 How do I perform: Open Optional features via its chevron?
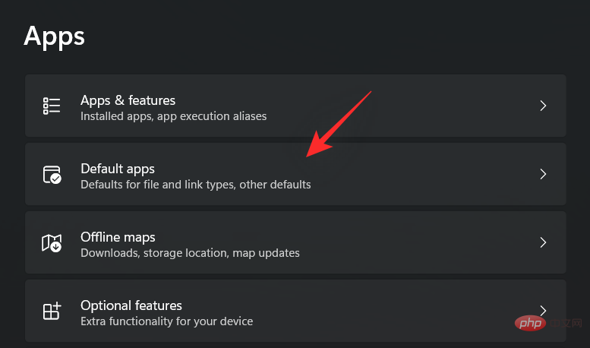pos(543,309)
